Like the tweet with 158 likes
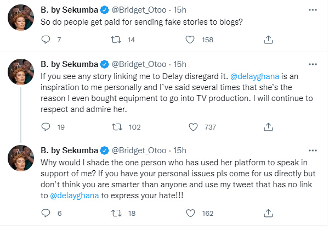The width and height of the screenshot is (329, 229). coord(190,40)
